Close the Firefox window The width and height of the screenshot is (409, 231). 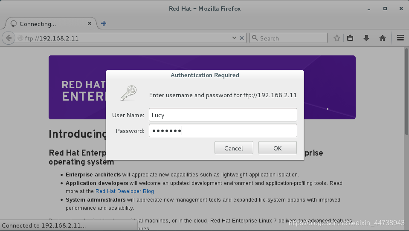[x=401, y=9]
